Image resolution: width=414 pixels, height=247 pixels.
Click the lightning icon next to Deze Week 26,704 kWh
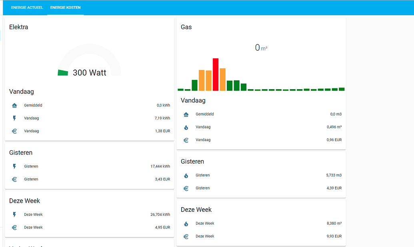[x=14, y=214]
